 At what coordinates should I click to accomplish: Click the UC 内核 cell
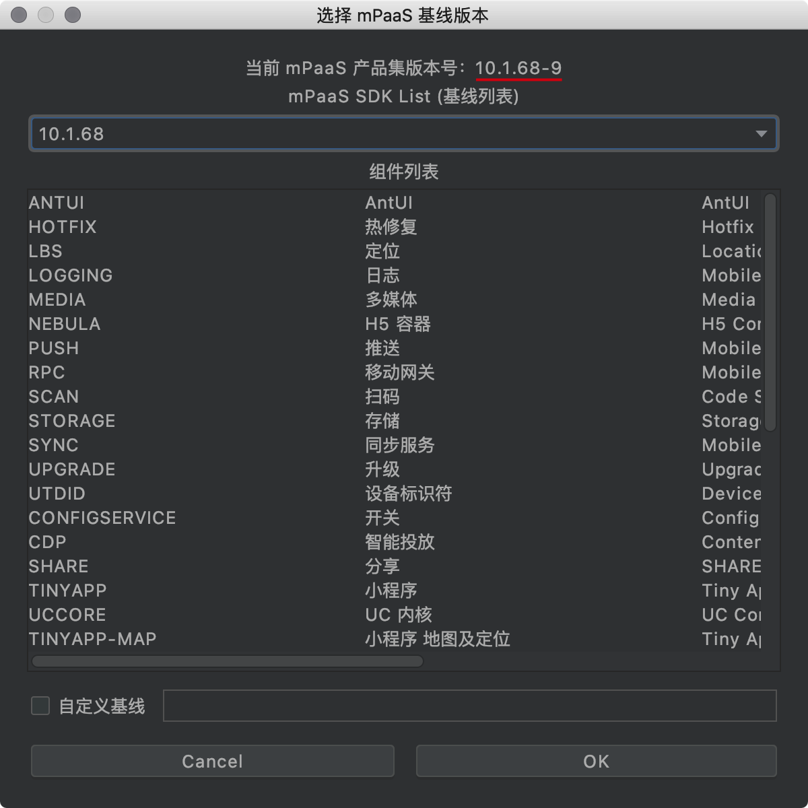[399, 615]
